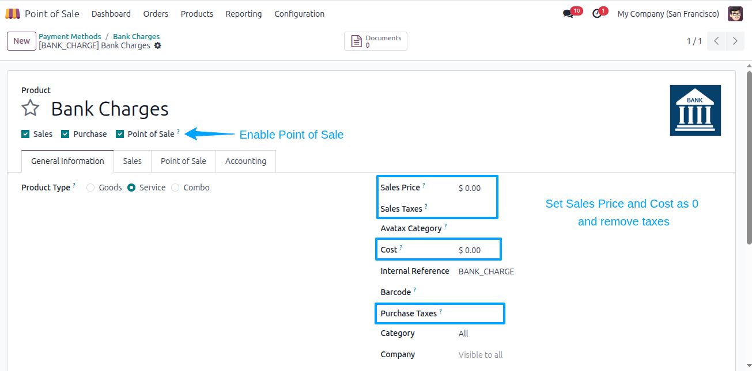
Task: Show Sales Taxes help tooltip
Action: pyautogui.click(x=426, y=206)
